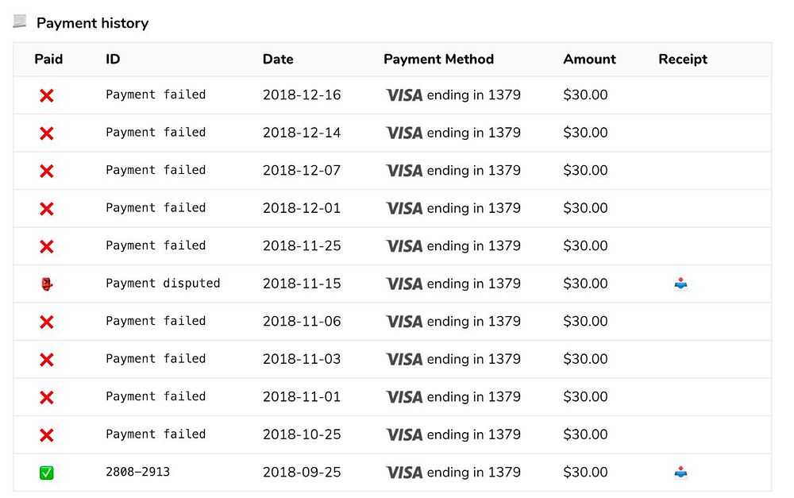
Task: Click the failed X icon for 2018-12-16
Action: click(x=47, y=95)
